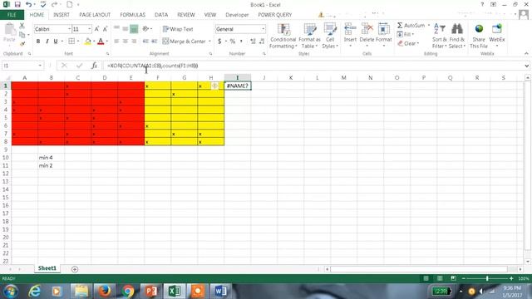Viewport: 532px width, 299px height.
Task: Save the workbook from the quick access toolbar
Action: pos(17,4)
